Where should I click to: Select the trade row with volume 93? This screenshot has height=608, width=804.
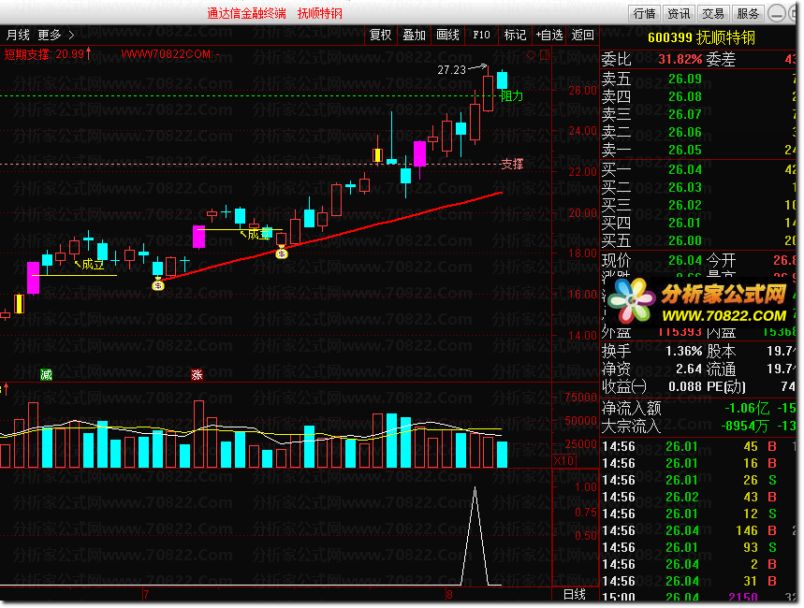point(698,548)
